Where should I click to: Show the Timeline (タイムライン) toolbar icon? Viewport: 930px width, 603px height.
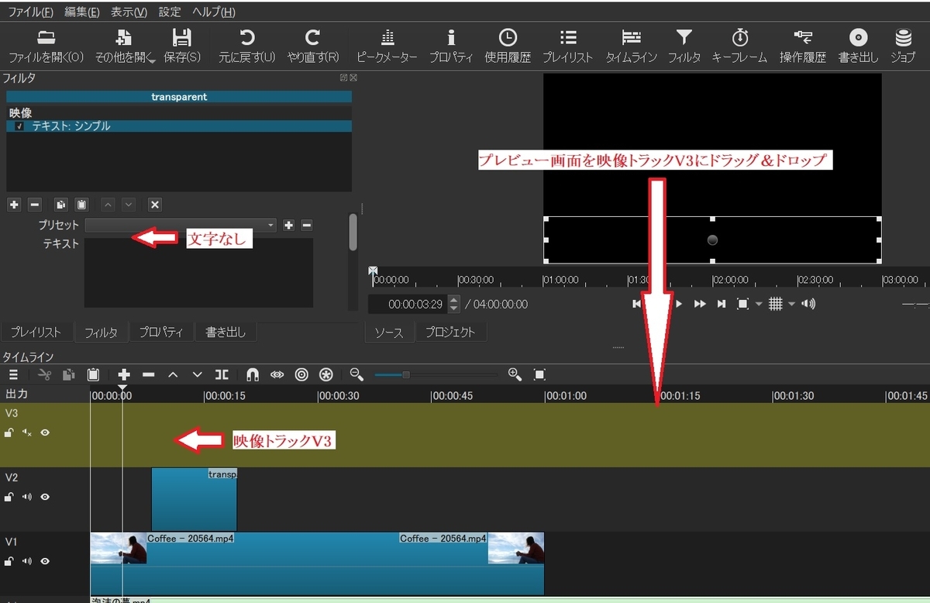coord(632,38)
